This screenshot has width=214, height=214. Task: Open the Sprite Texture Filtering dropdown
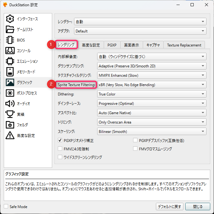coord(152,85)
